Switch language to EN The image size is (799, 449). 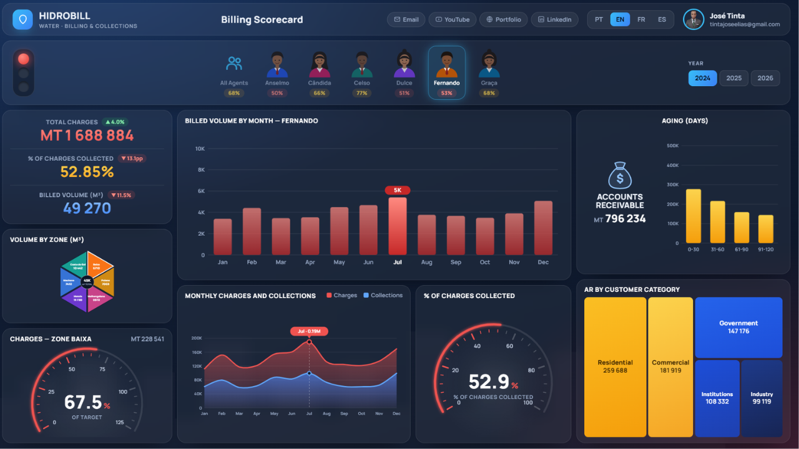pos(620,20)
